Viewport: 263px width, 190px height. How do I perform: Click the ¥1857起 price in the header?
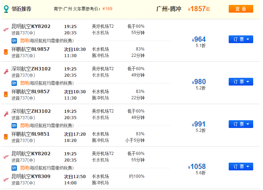coord(199,9)
